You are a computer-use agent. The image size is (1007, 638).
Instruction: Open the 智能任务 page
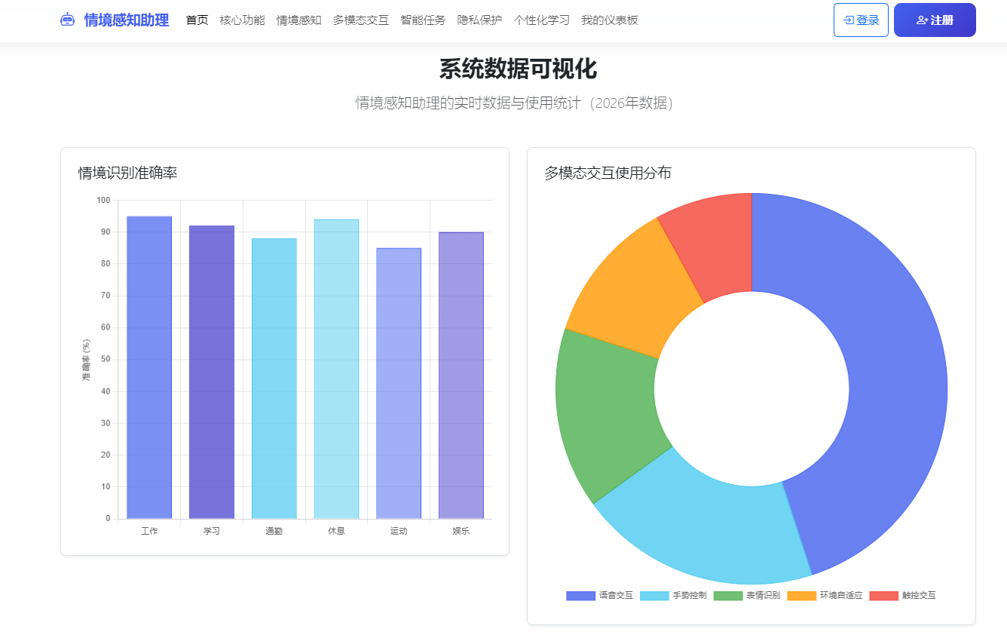[x=423, y=20]
